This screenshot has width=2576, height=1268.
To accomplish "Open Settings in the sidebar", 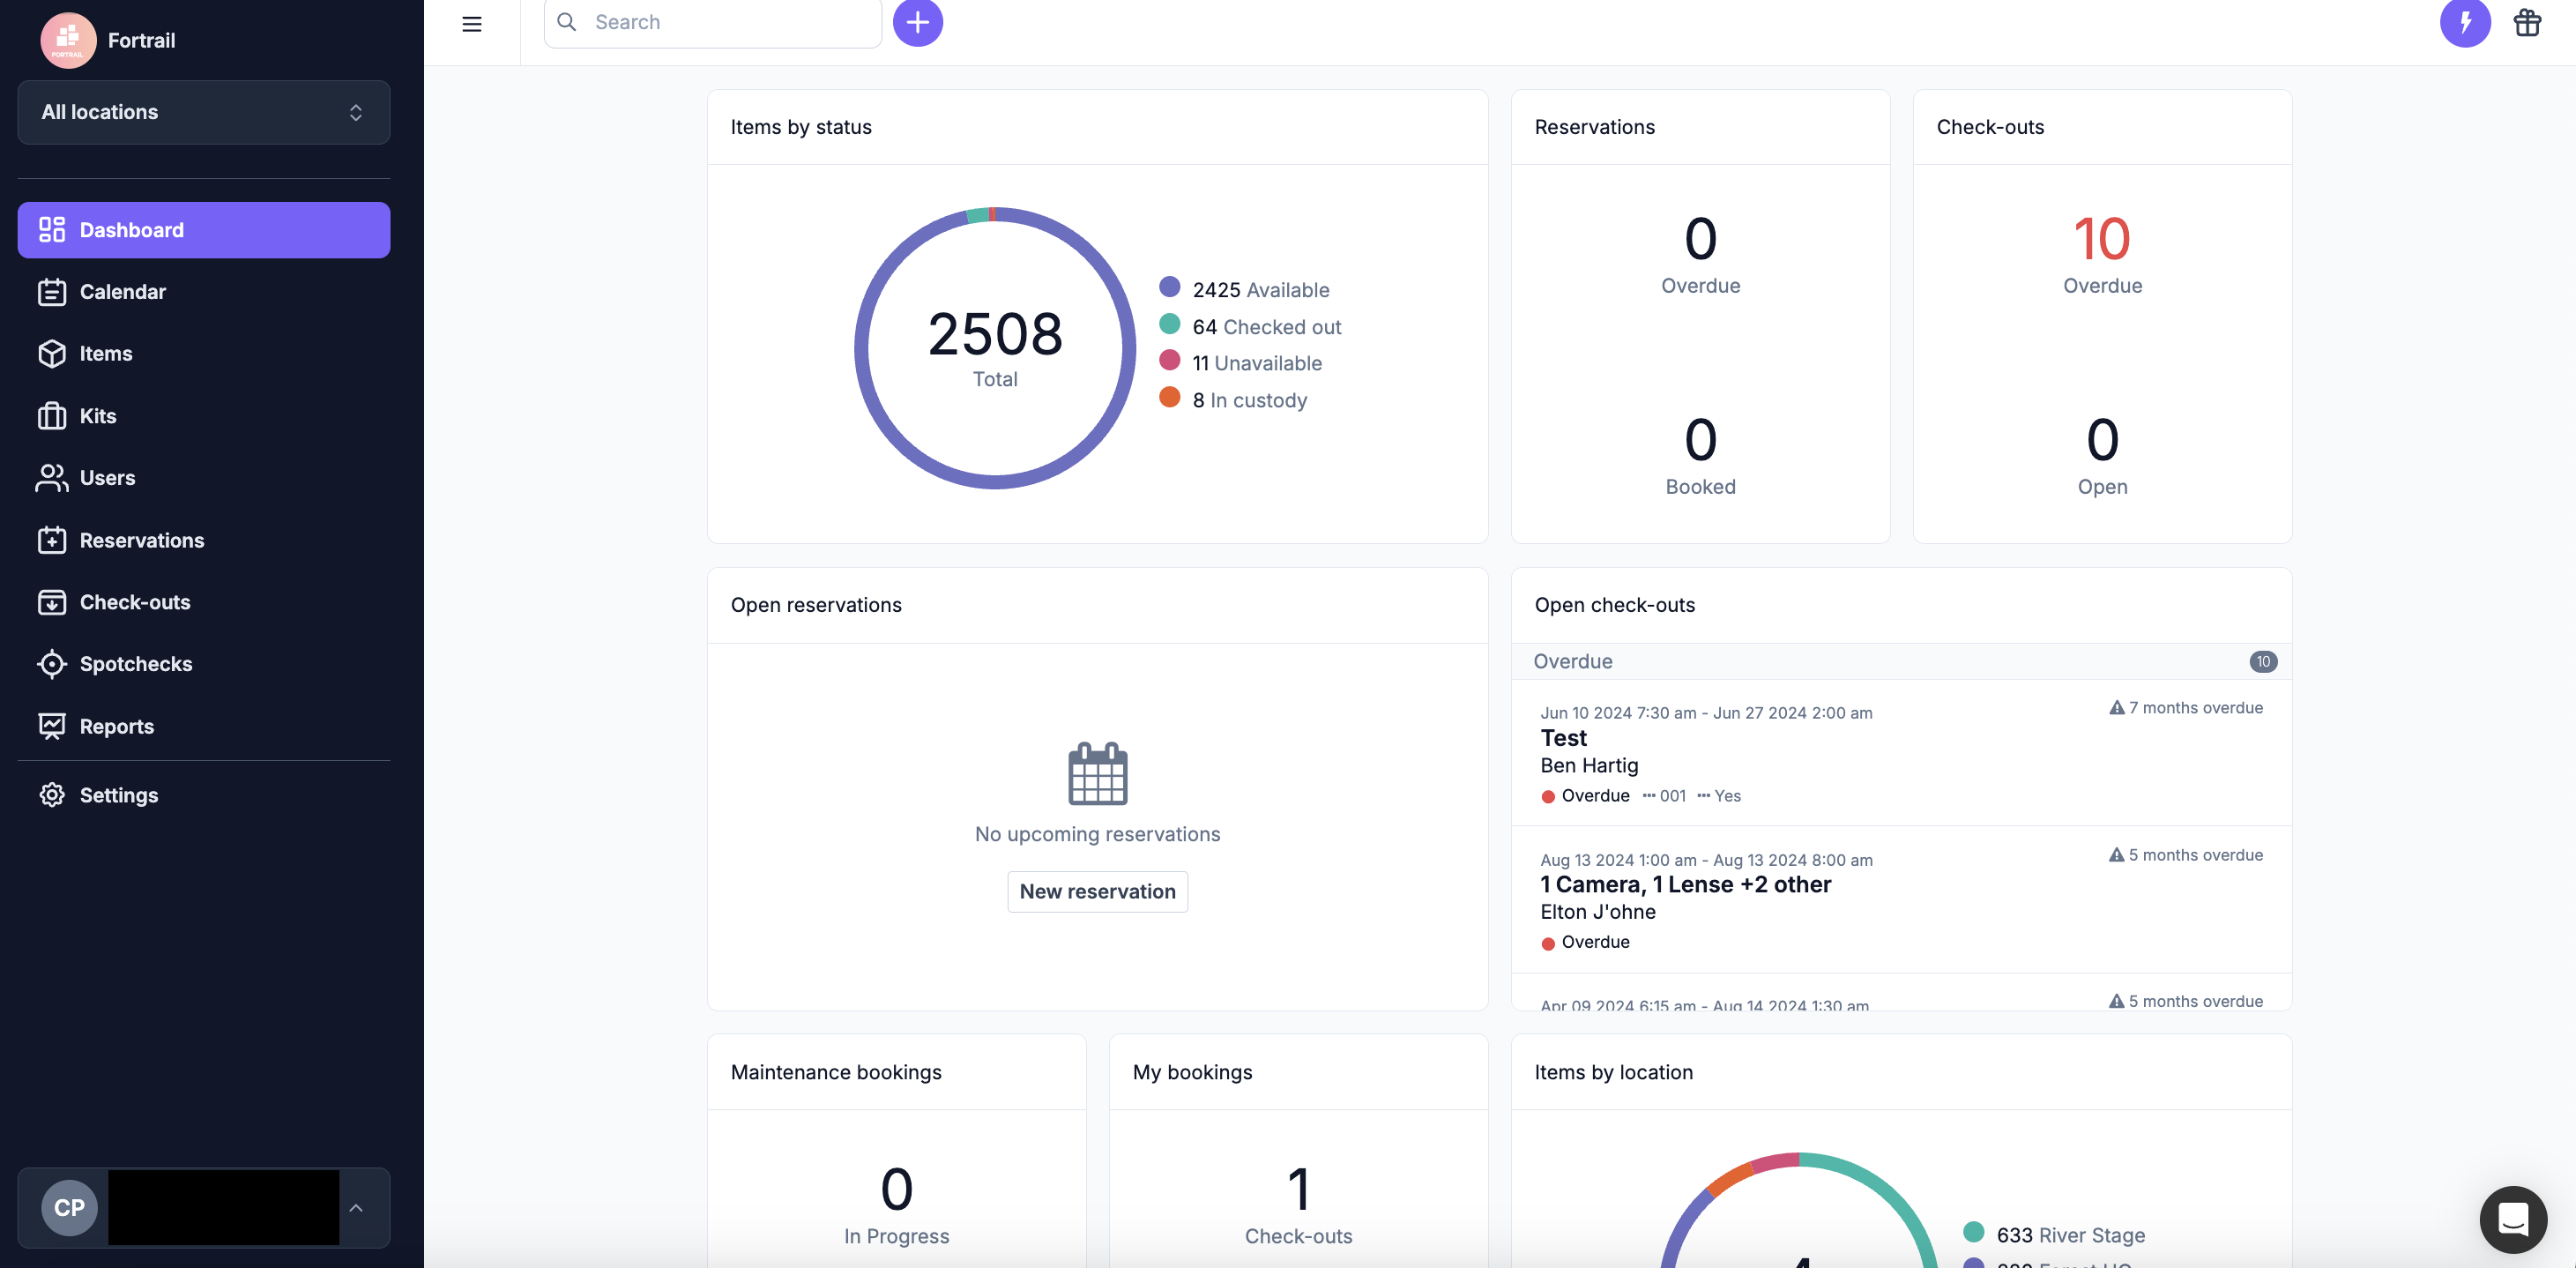I will pos(118,795).
